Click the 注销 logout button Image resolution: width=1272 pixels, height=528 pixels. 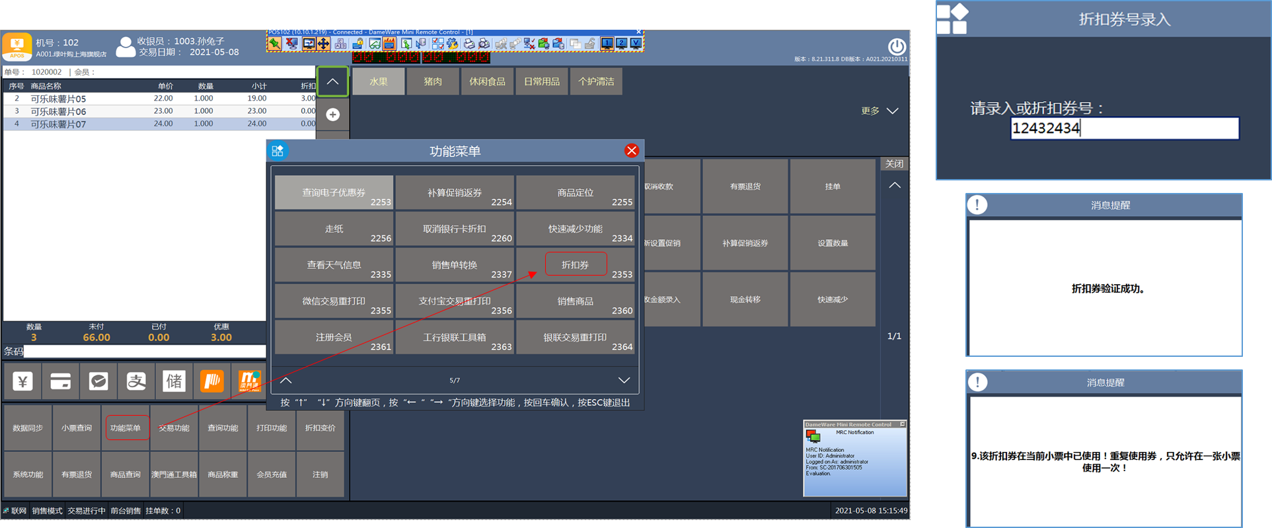[320, 474]
